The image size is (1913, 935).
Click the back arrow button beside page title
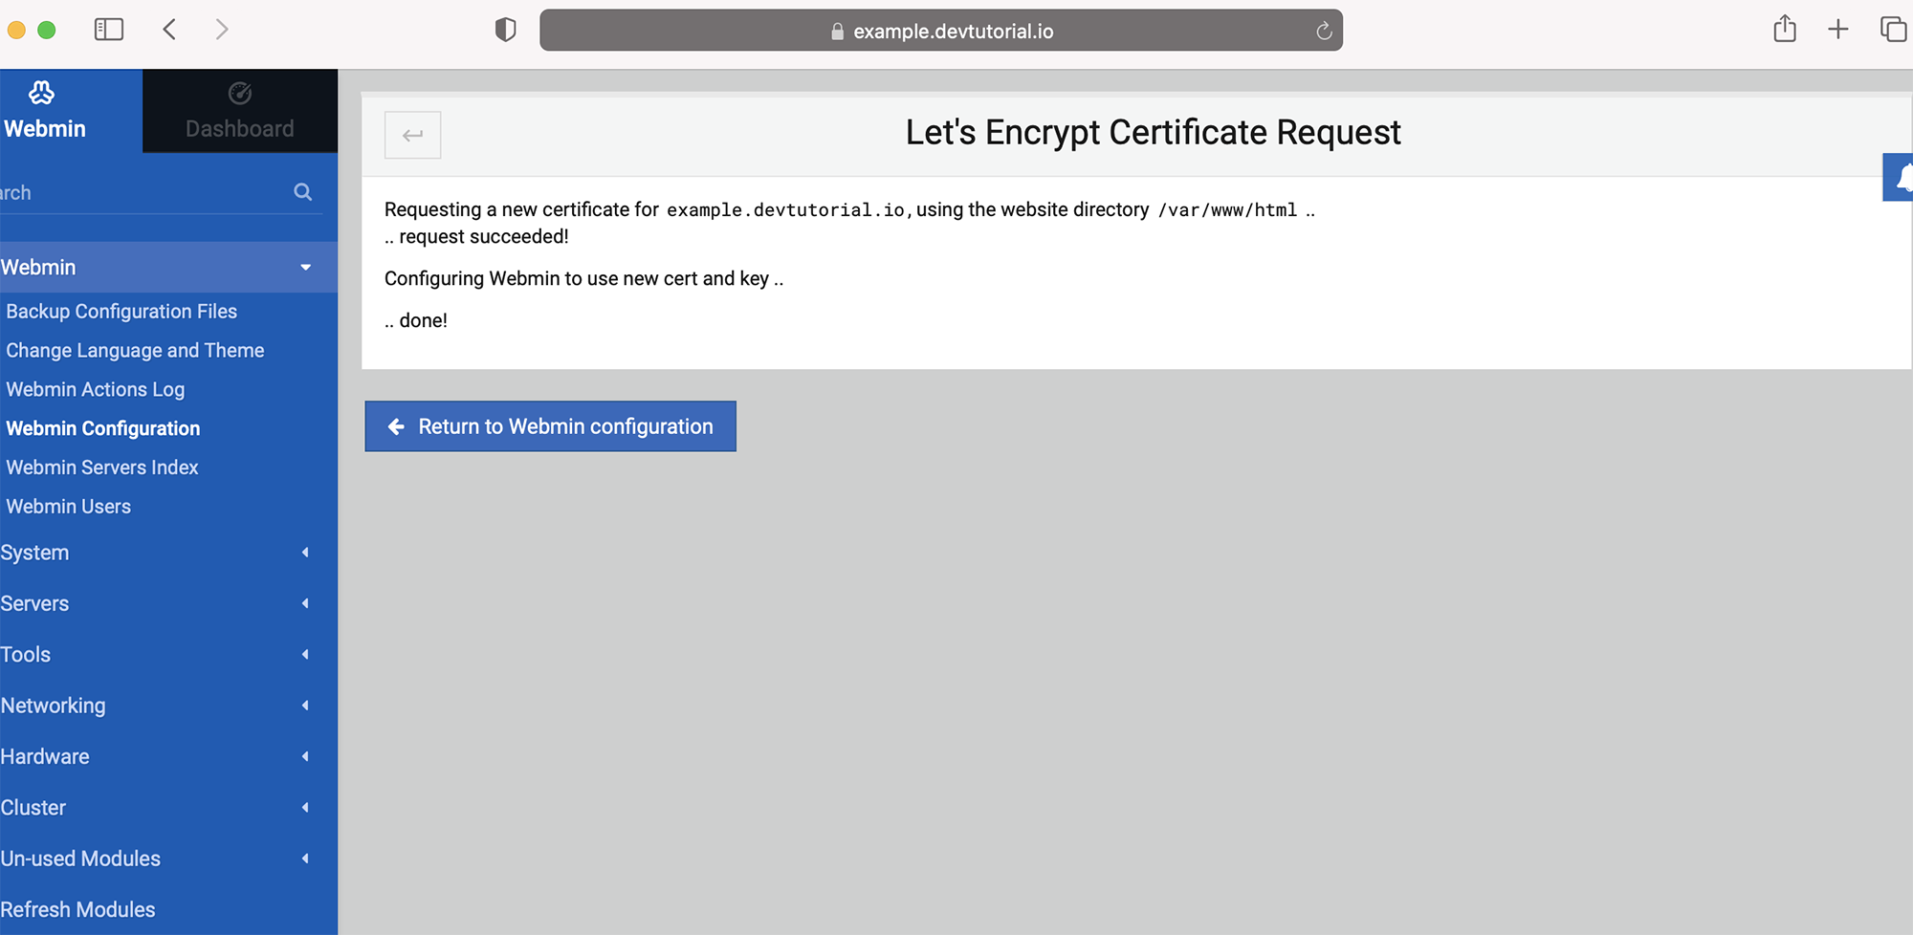(x=412, y=135)
